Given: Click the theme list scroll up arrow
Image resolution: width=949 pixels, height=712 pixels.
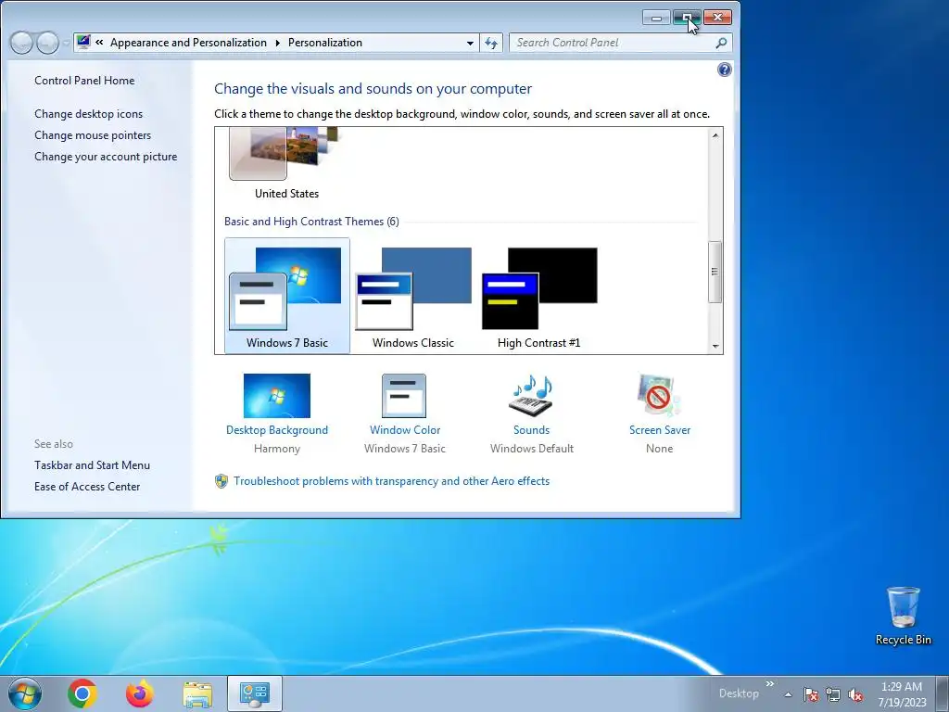Looking at the screenshot, I should (715, 135).
